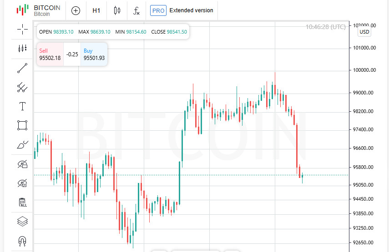Pick the rectangle shape tool
The height and width of the screenshot is (252, 389).
tap(22, 125)
